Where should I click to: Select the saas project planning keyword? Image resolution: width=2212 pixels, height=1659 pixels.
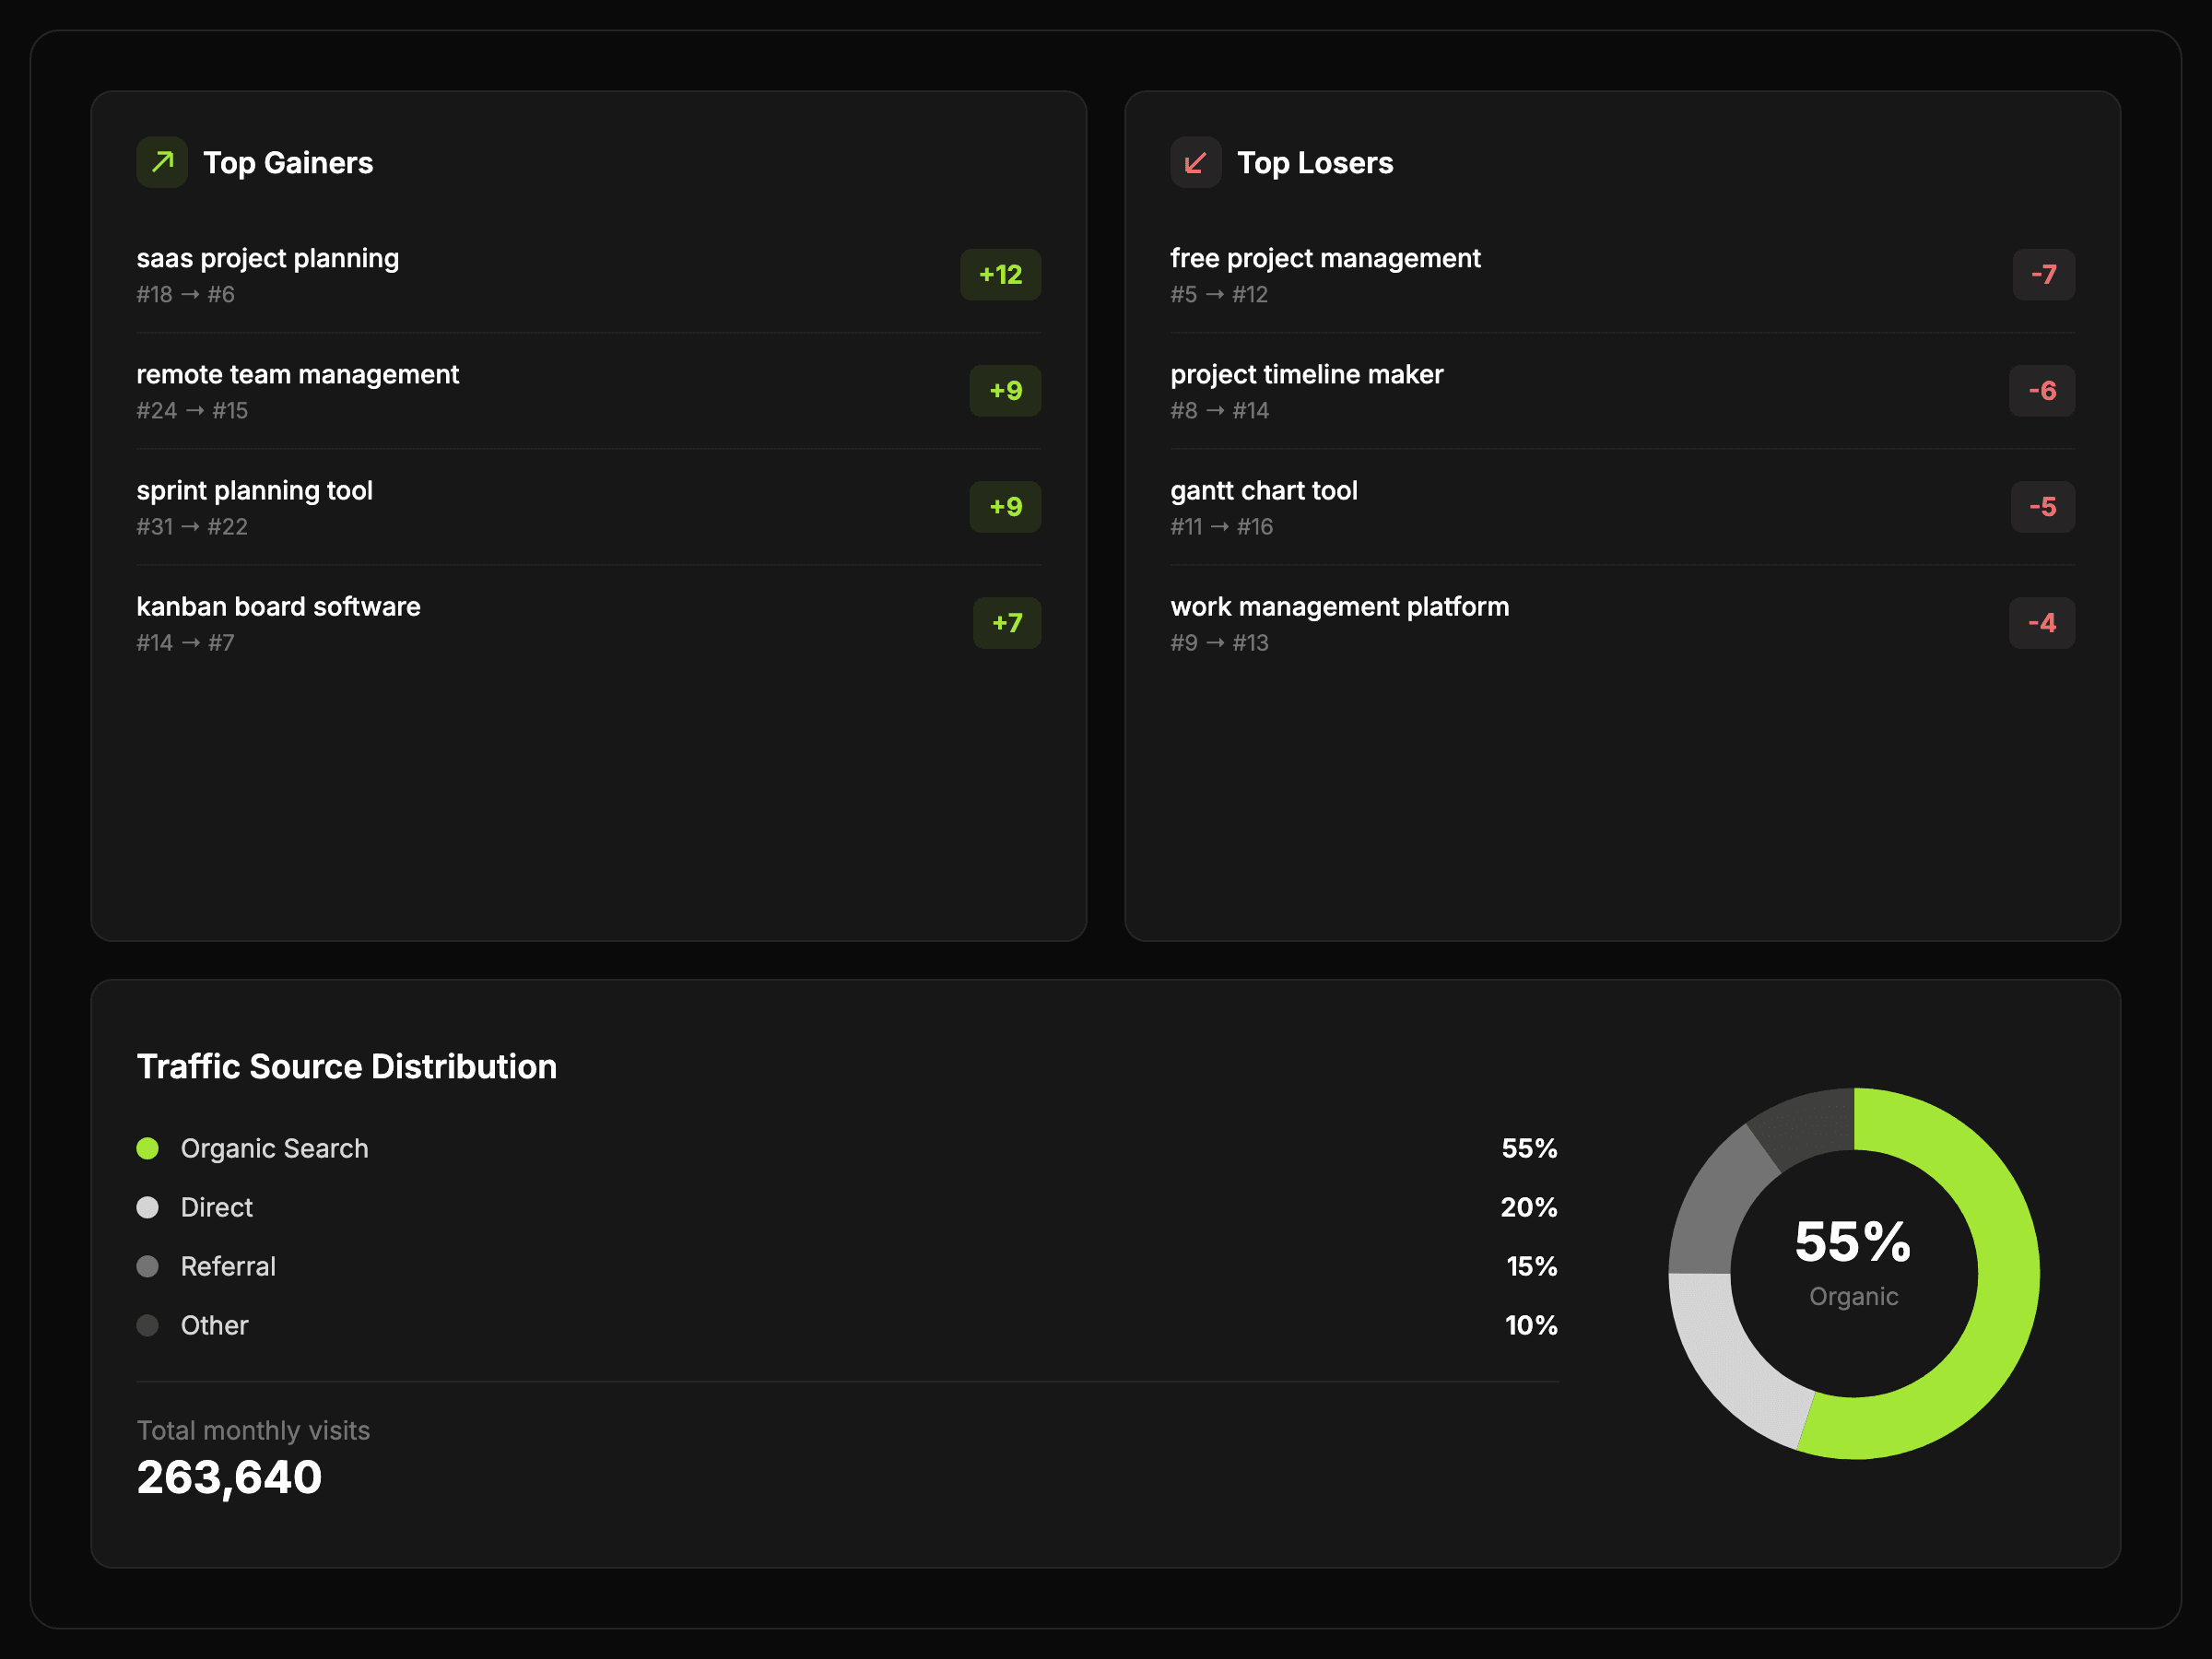[x=268, y=258]
